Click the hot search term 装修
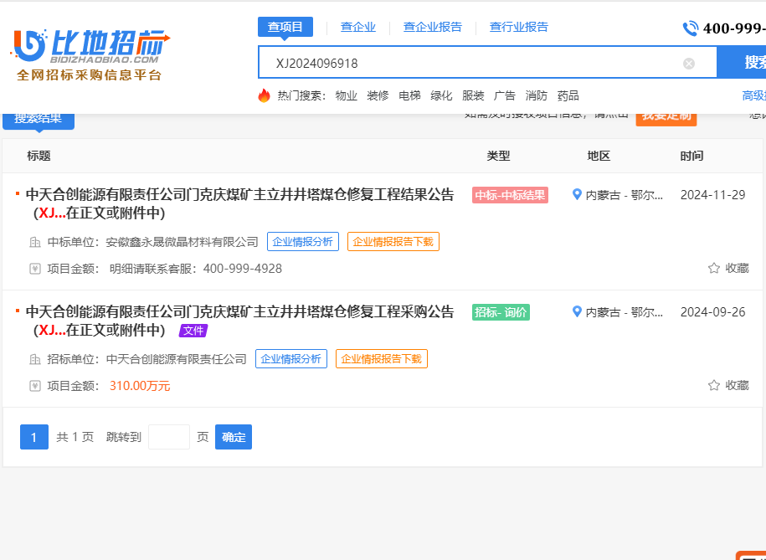The image size is (766, 560). pyautogui.click(x=378, y=95)
